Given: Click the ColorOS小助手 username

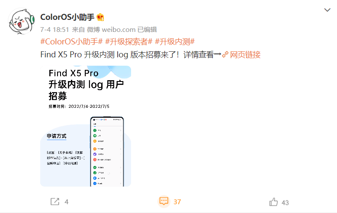Looking at the screenshot, I should [67, 17].
